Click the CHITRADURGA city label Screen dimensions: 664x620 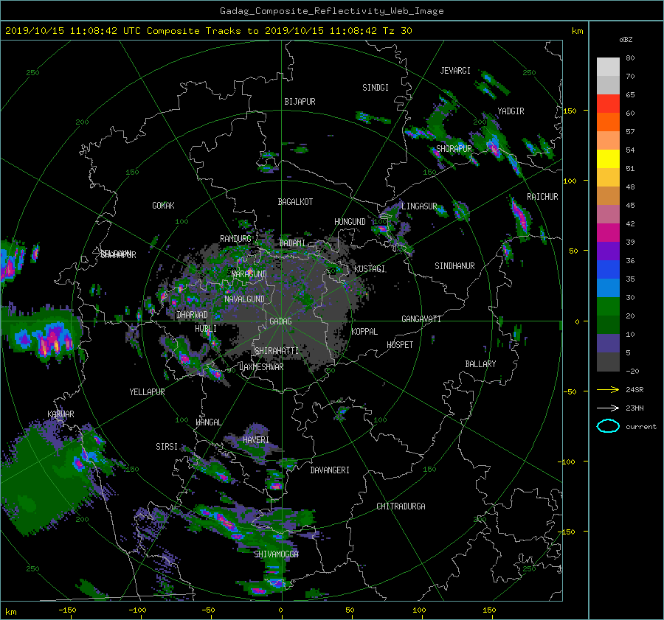tap(401, 506)
